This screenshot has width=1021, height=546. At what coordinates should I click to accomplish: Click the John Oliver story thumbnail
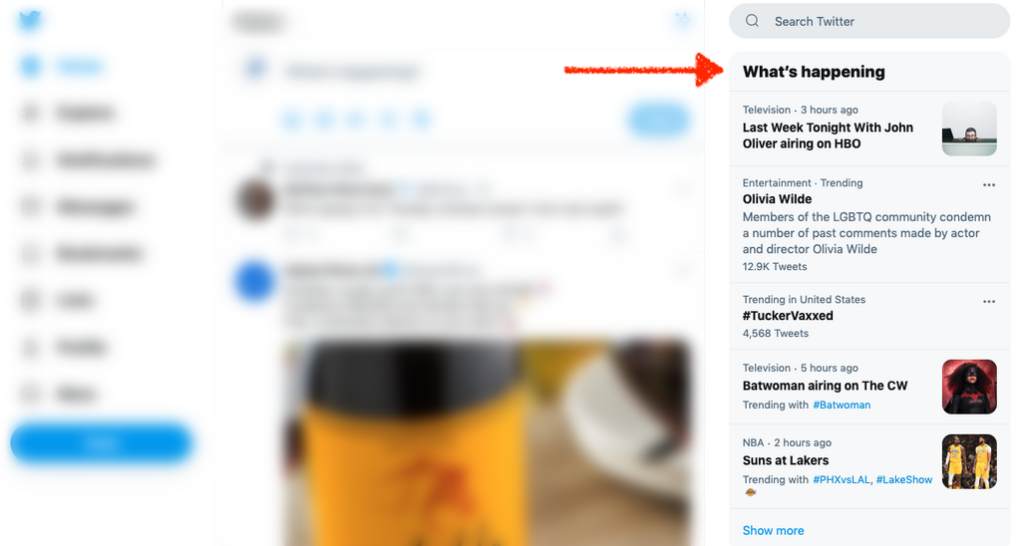pos(969,129)
